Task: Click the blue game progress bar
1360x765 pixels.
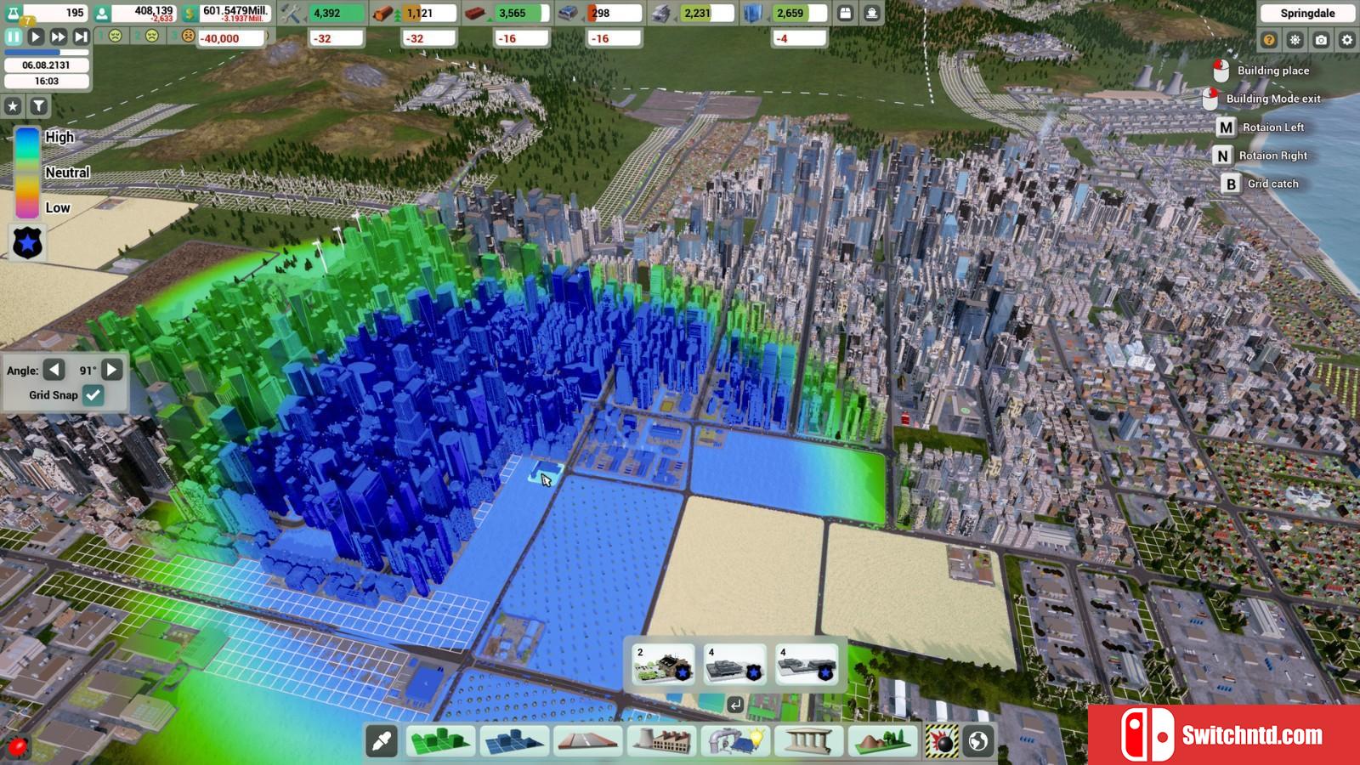Action: pos(46,52)
